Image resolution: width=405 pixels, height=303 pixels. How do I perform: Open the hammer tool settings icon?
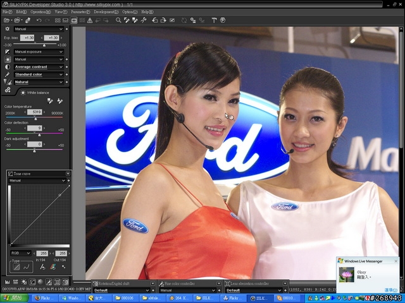click(x=214, y=20)
